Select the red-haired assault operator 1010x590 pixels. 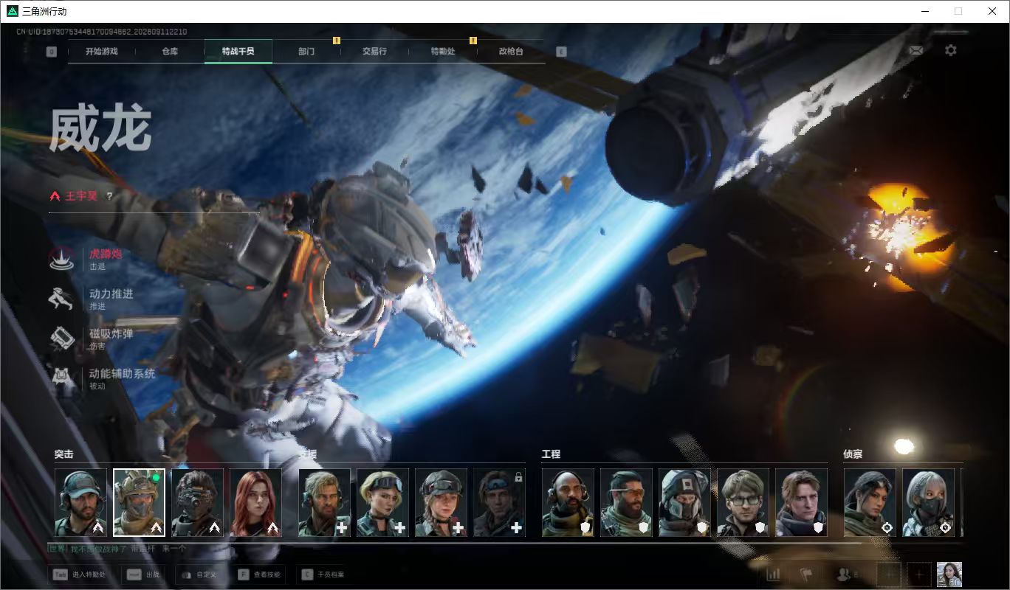coord(255,503)
